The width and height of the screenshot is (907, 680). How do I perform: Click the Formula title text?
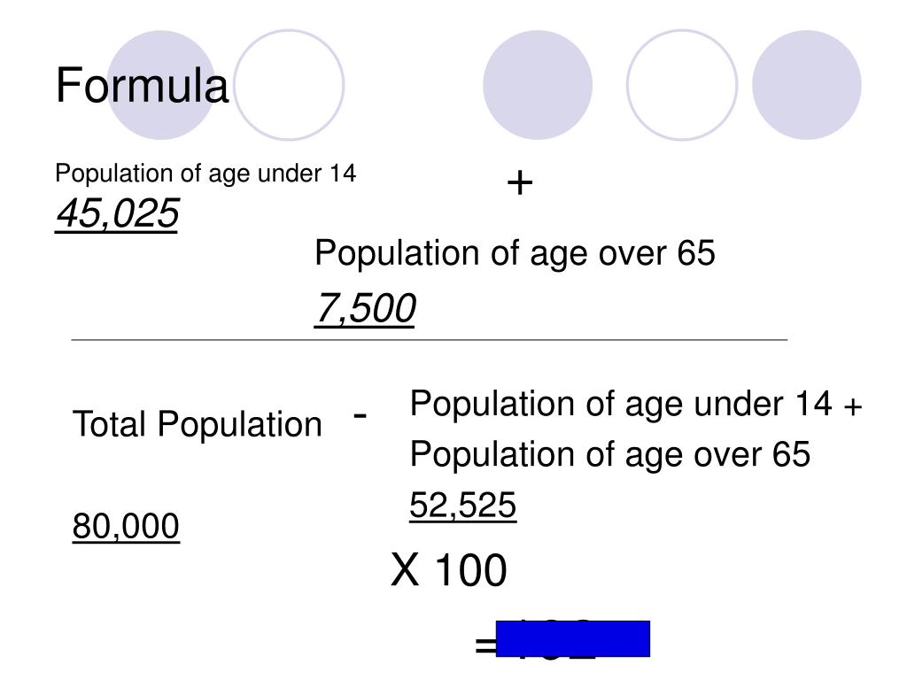pyautogui.click(x=142, y=85)
